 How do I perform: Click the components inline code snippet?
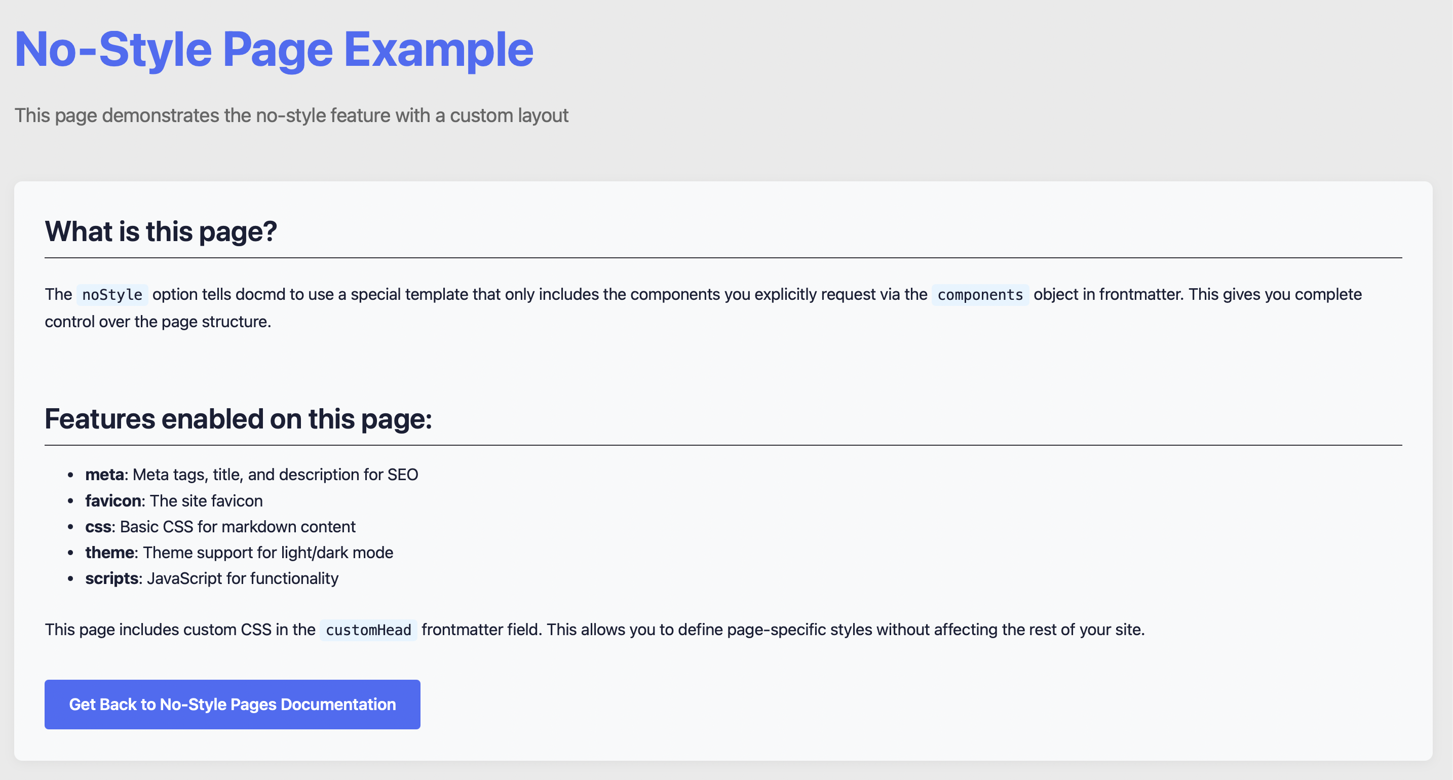980,294
